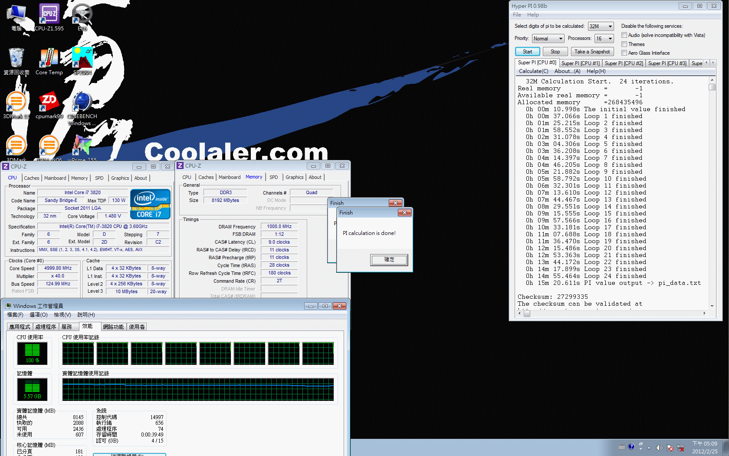The image size is (729, 456).
Task: Click Take a Snapshot button
Action: [x=592, y=52]
